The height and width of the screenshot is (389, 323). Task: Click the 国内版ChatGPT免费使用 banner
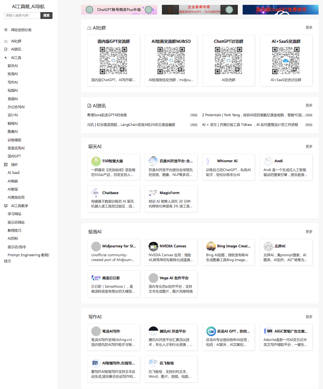click(281, 10)
